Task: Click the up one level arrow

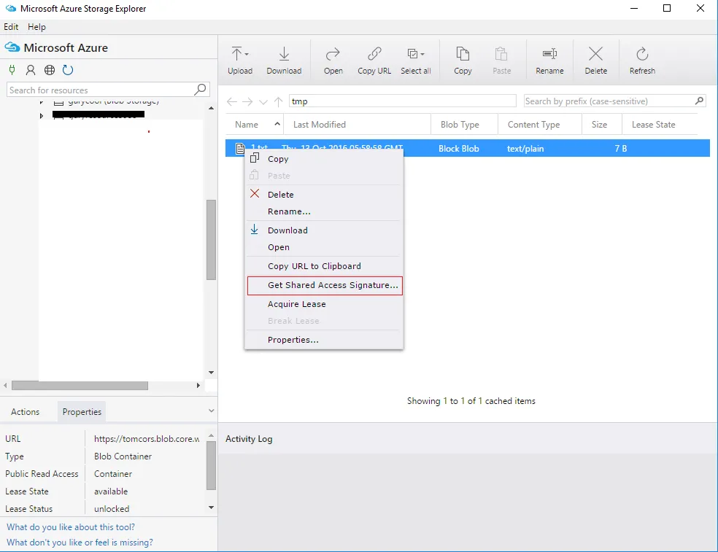Action: coord(279,101)
